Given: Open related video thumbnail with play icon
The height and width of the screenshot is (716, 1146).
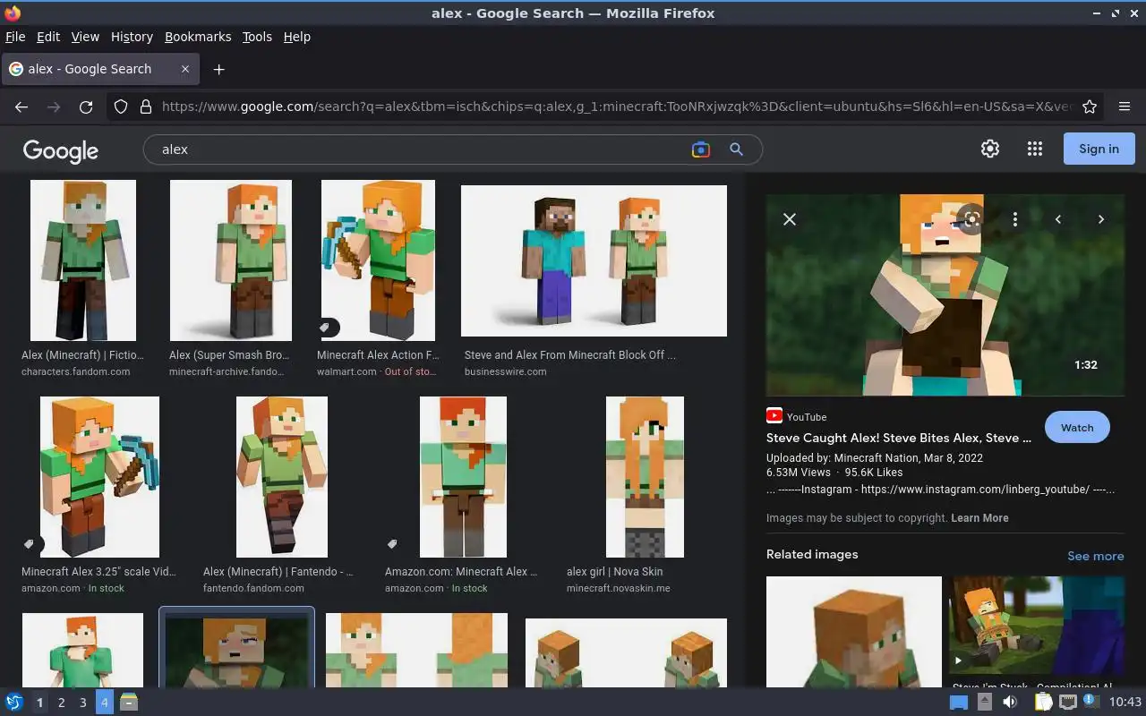Looking at the screenshot, I should coord(1037,625).
